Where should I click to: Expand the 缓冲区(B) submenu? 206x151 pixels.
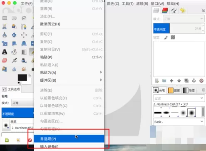[x=69, y=80]
